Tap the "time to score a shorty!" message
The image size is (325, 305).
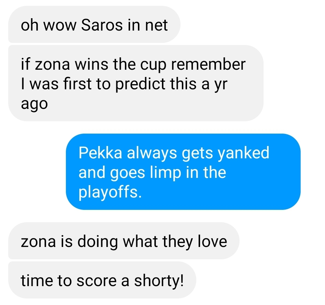click(102, 280)
